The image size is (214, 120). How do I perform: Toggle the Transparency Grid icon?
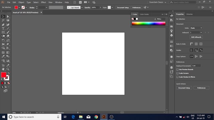tap(201, 44)
